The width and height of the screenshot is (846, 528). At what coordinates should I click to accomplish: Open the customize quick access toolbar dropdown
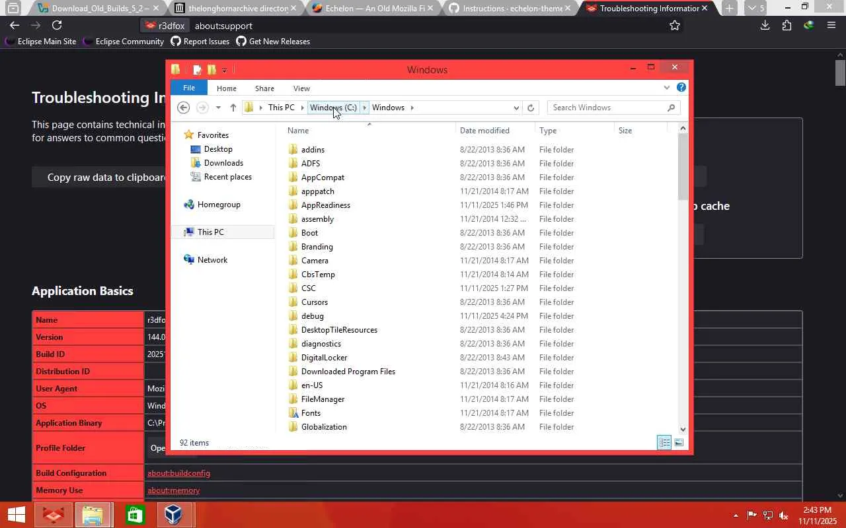click(x=225, y=70)
